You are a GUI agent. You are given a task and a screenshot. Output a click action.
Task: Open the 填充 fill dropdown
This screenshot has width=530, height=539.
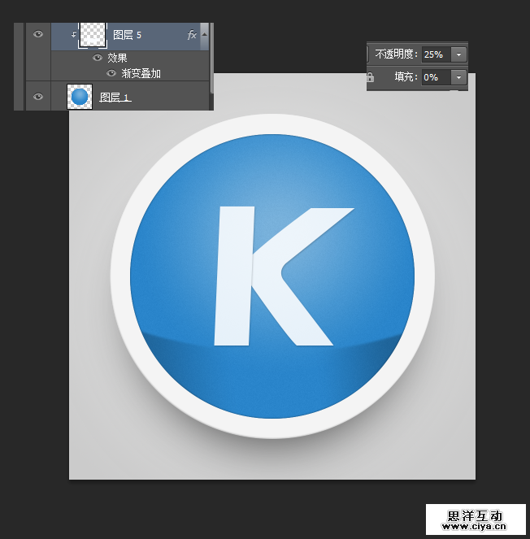pos(459,77)
